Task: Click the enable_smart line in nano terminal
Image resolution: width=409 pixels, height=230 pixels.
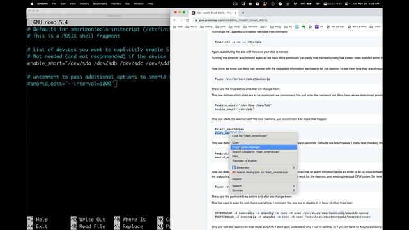Action: click(x=98, y=63)
